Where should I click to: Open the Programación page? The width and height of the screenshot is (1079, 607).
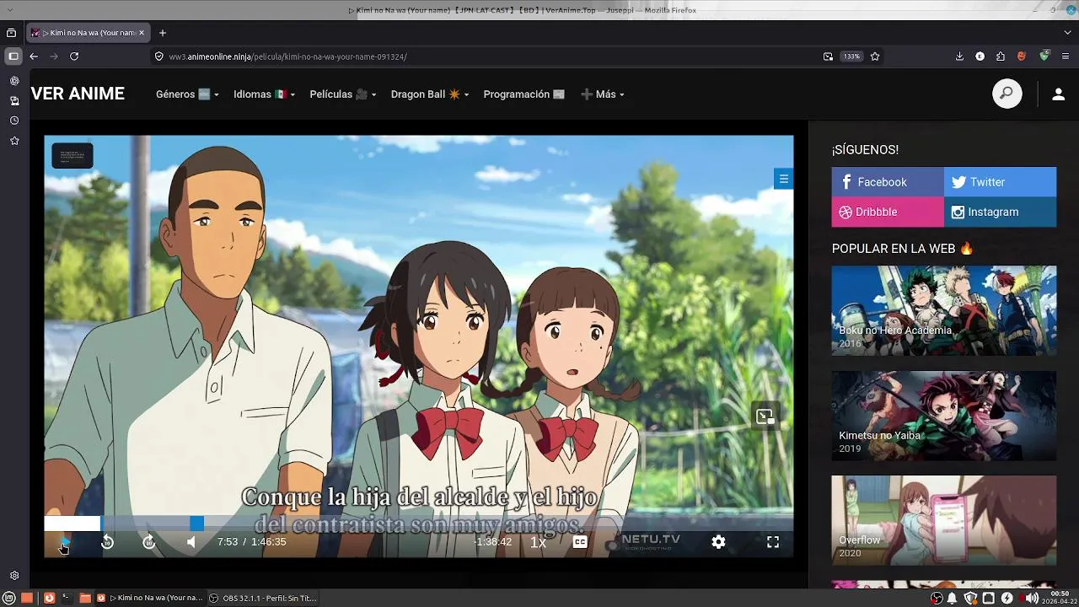click(x=523, y=94)
